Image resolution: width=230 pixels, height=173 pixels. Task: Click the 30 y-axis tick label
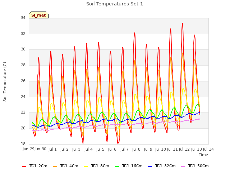point(23,49)
